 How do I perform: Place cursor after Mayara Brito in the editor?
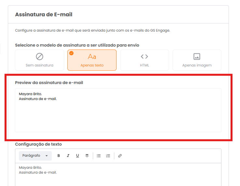[x=42, y=168]
